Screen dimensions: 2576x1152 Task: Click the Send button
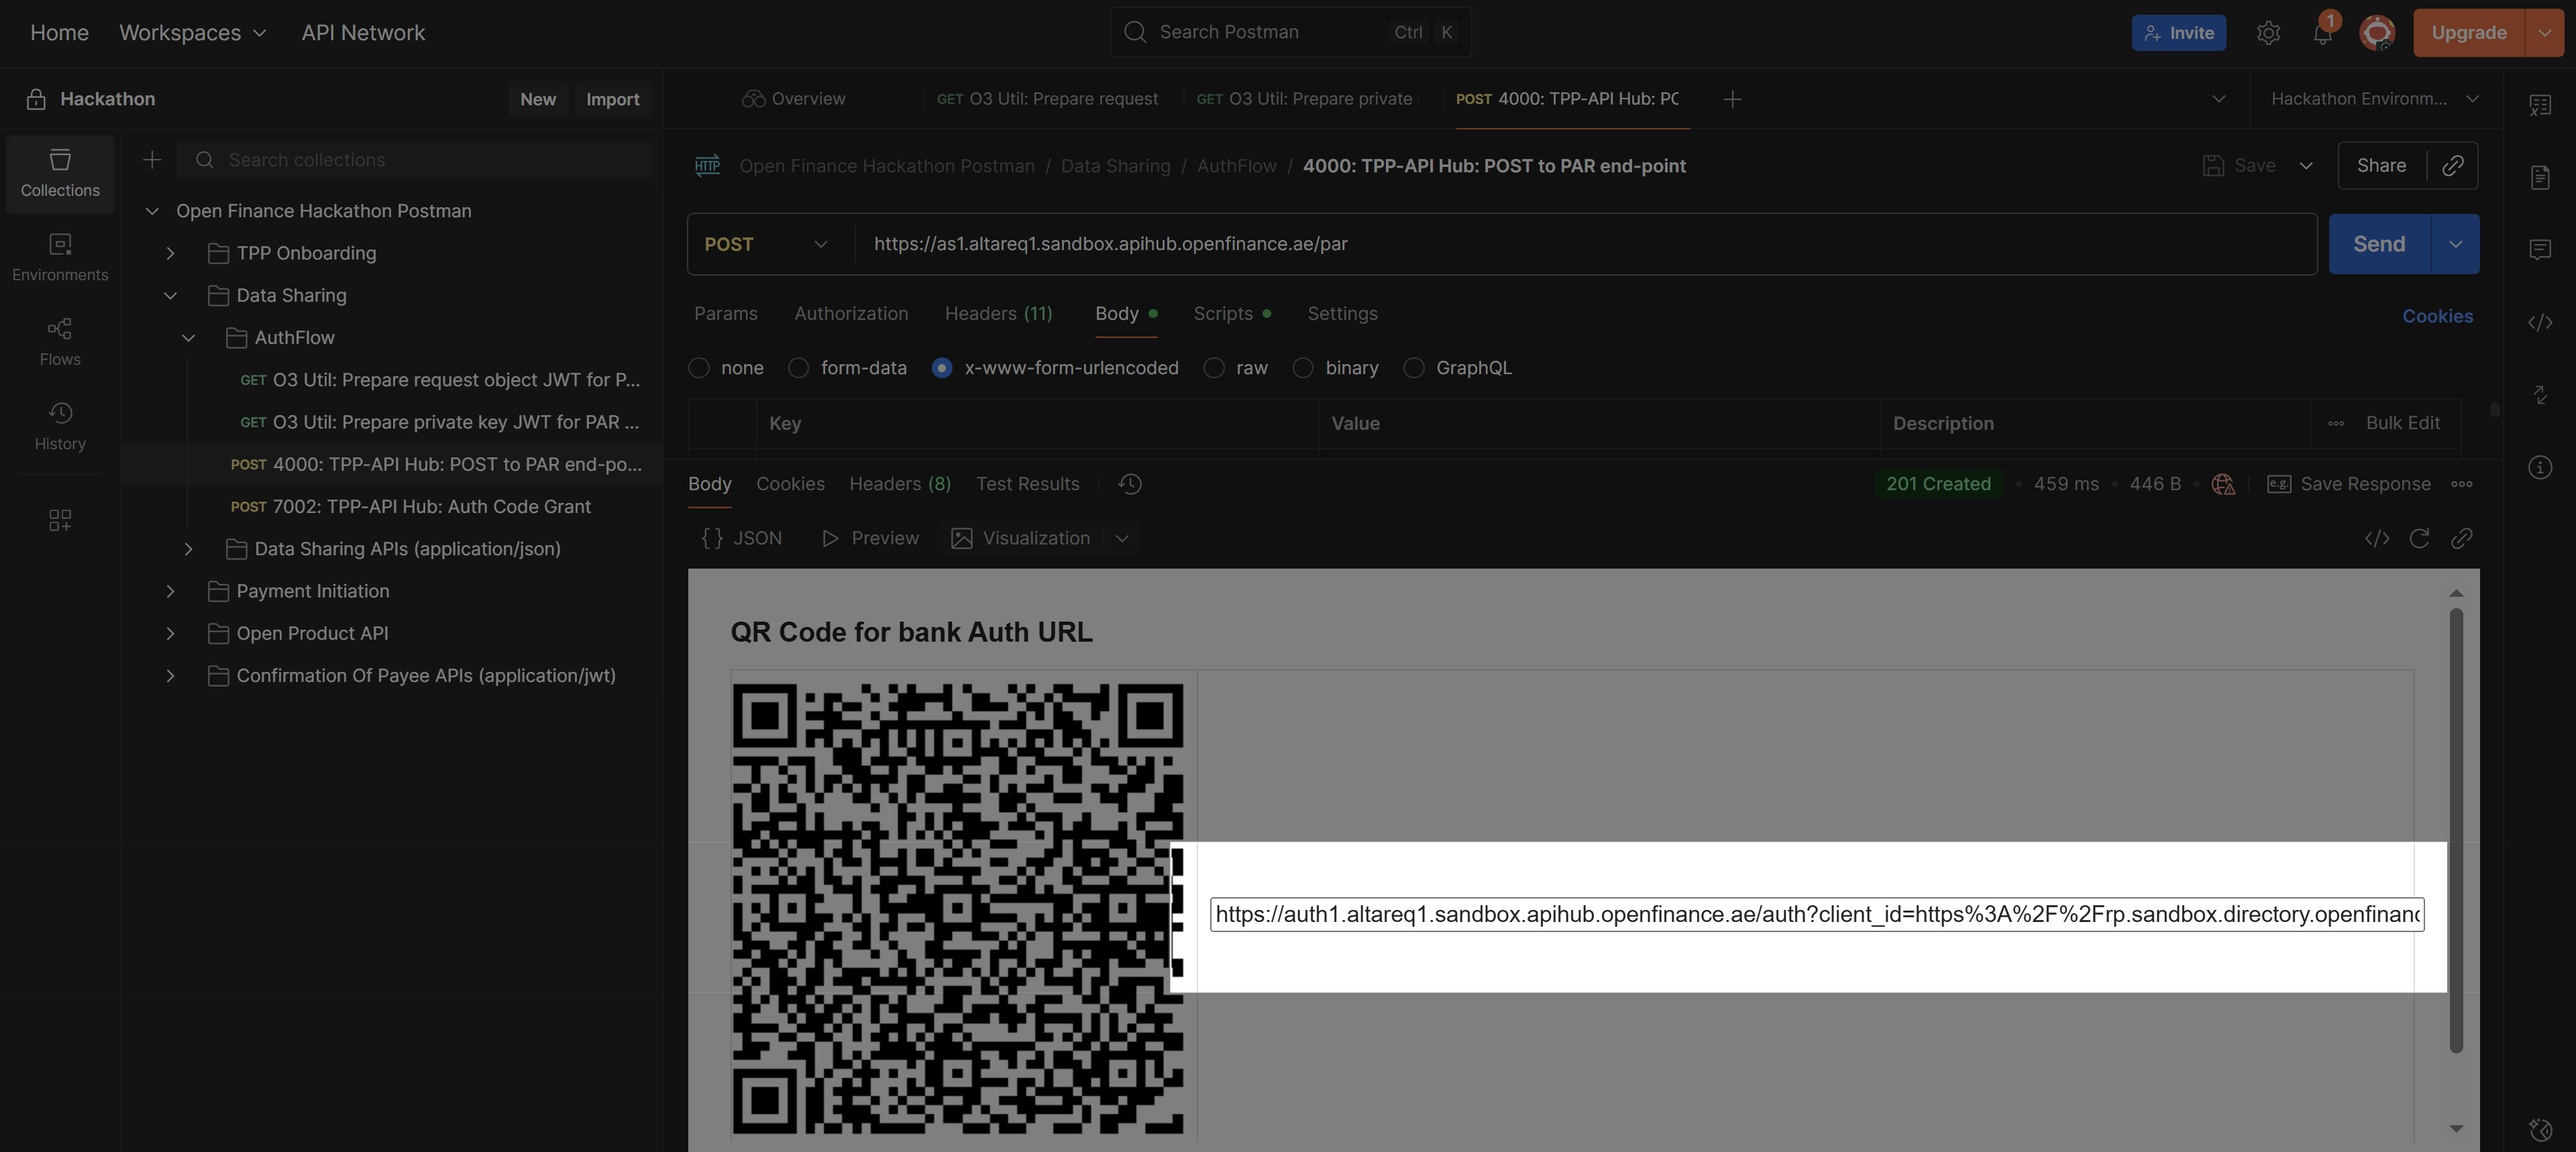[2378, 244]
